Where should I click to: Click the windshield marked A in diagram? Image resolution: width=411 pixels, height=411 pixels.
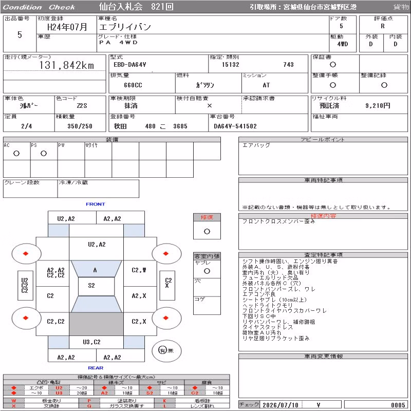click(96, 269)
